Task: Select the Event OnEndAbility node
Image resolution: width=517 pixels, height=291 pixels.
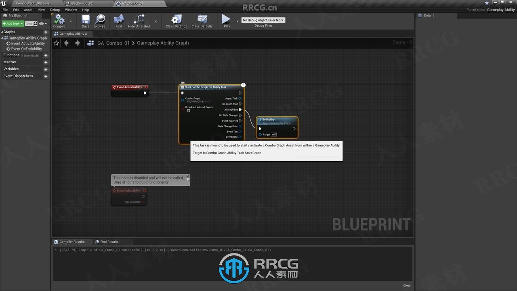Action: [129, 196]
